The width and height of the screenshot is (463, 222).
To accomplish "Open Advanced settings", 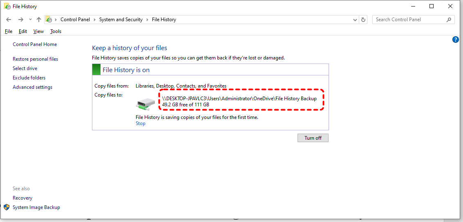I will click(32, 87).
